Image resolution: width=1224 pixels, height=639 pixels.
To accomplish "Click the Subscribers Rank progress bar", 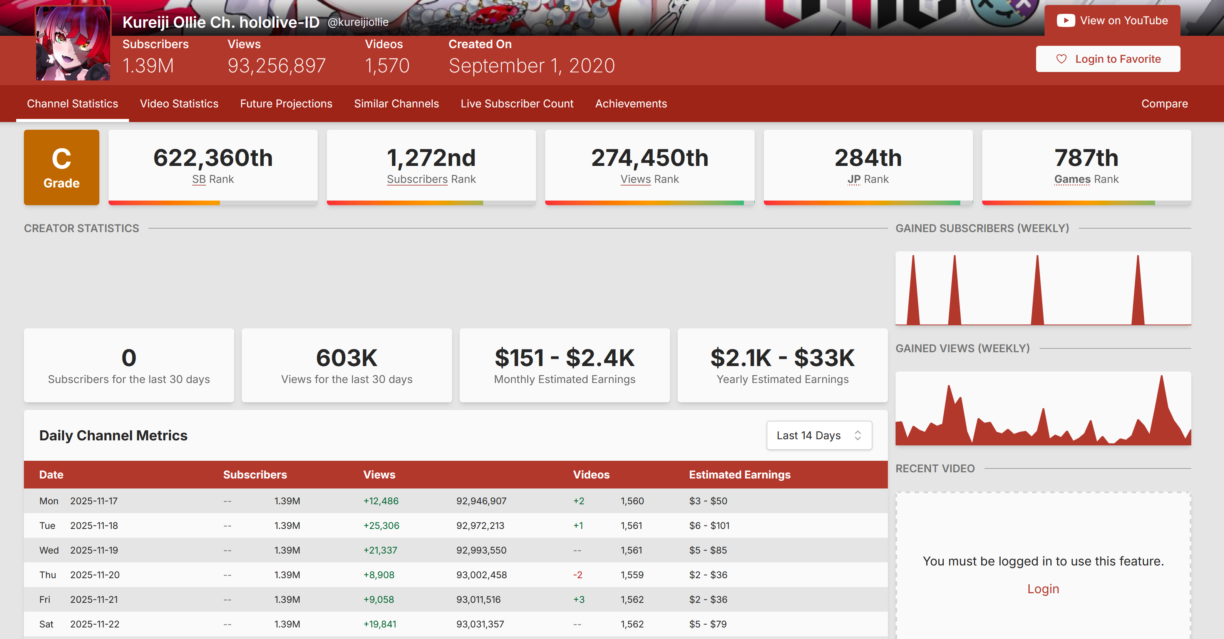I will point(431,203).
